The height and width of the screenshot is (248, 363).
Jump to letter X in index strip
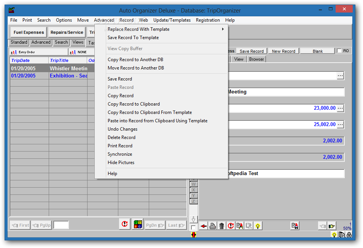coord(194,190)
